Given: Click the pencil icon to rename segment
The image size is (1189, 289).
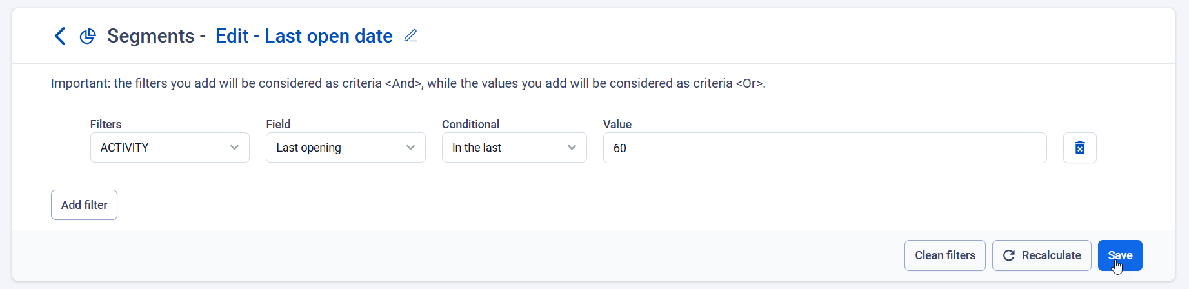Looking at the screenshot, I should pos(410,36).
